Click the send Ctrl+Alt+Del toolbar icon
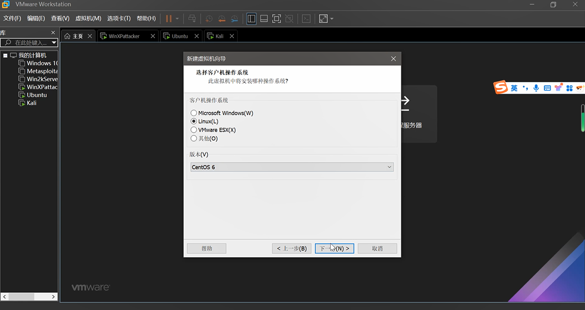 click(x=192, y=19)
